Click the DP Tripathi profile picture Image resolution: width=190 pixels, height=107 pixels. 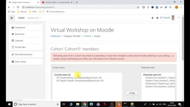pyautogui.click(x=173, y=18)
